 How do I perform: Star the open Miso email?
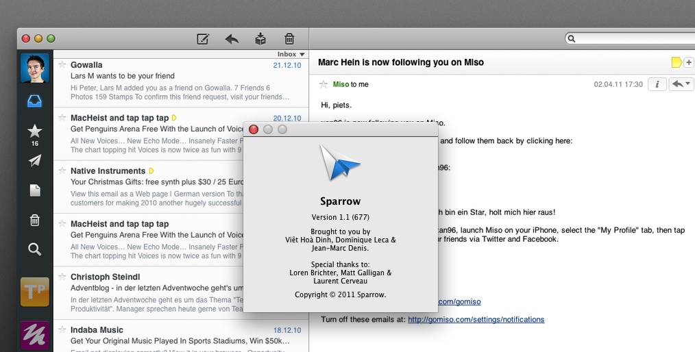(324, 84)
